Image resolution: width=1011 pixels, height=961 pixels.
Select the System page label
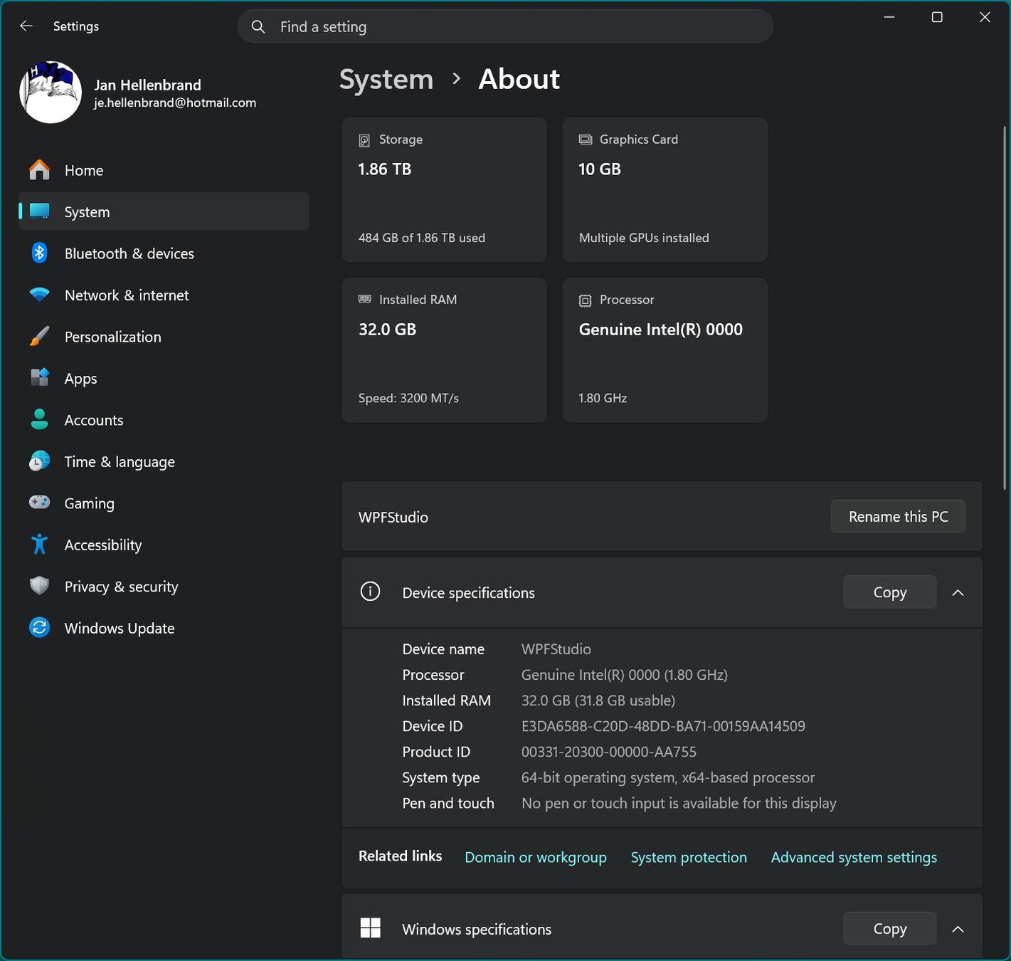87,212
